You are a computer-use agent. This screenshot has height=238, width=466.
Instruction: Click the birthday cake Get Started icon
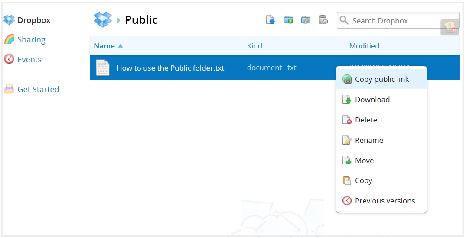[9, 89]
